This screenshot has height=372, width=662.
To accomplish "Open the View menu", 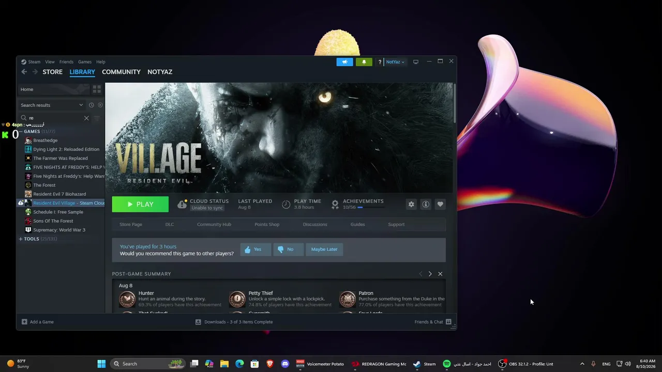I will coord(50,62).
